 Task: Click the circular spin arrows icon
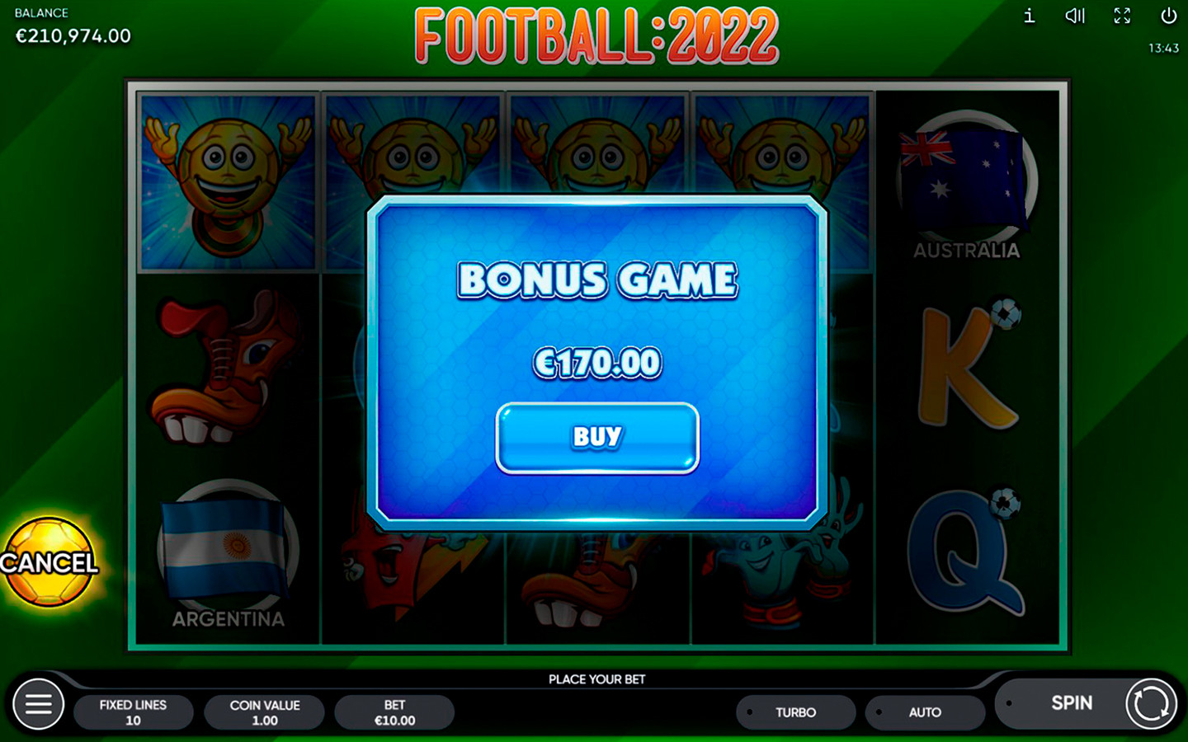point(1151,704)
